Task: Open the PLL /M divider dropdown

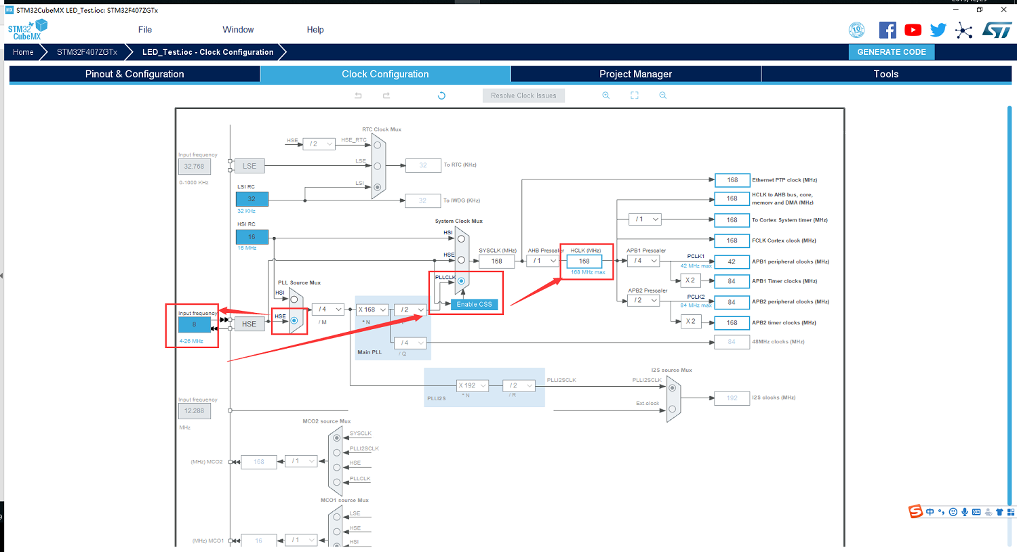Action: pyautogui.click(x=328, y=310)
